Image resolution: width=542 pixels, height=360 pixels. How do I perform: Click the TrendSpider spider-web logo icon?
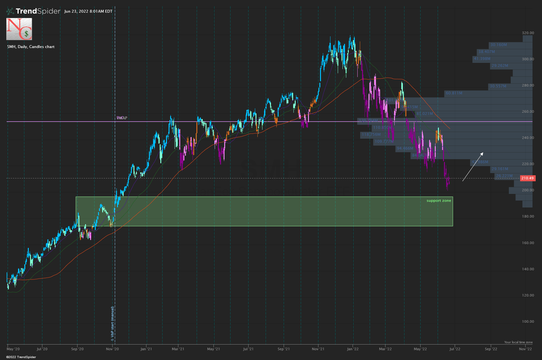pos(10,11)
